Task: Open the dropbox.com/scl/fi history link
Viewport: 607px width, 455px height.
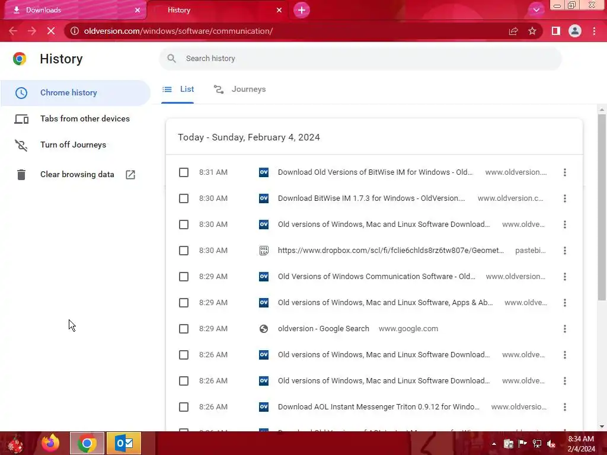Action: click(x=391, y=251)
